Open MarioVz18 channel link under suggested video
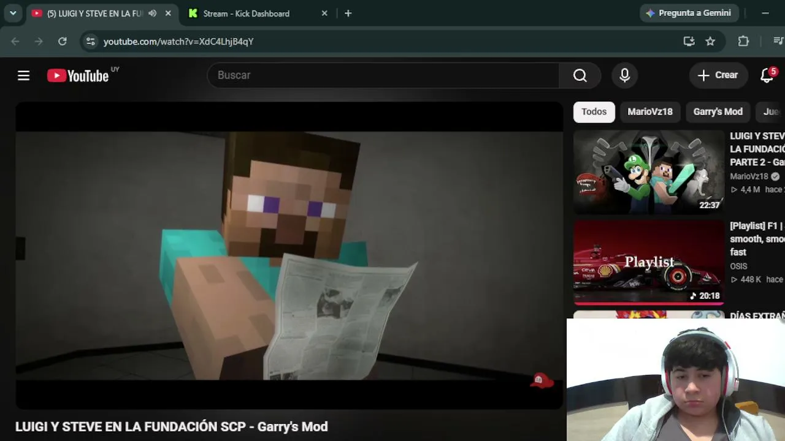 (749, 176)
